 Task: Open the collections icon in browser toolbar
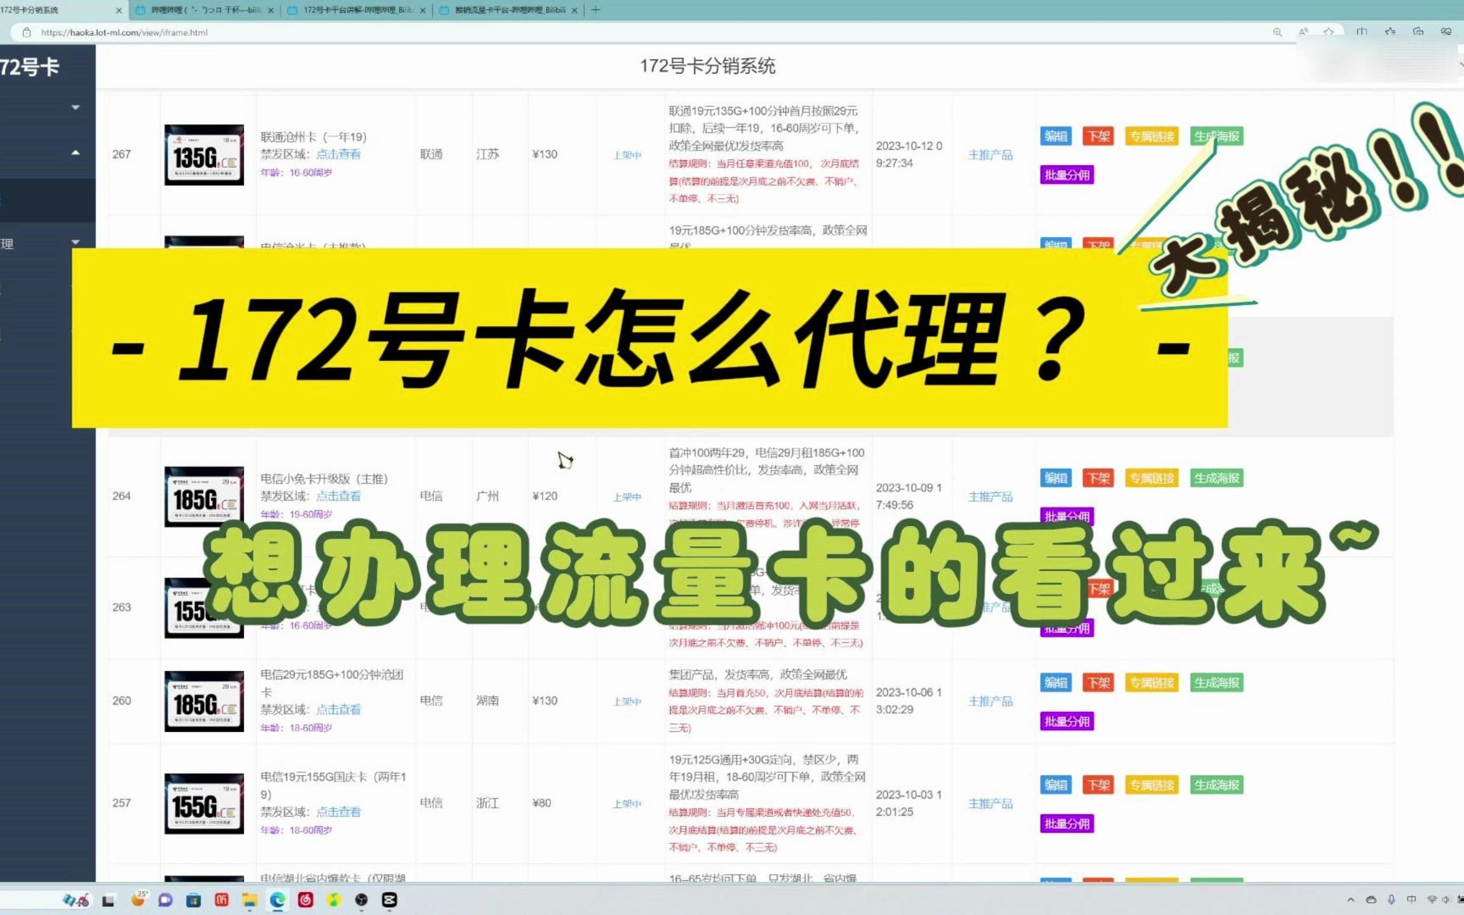[1418, 32]
